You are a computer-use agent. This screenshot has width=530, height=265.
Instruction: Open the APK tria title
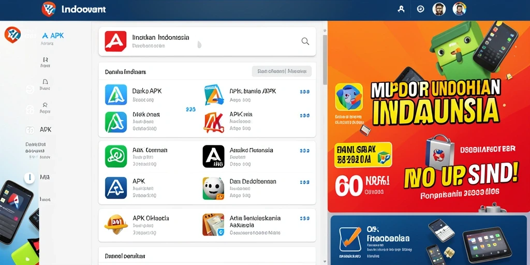click(241, 114)
